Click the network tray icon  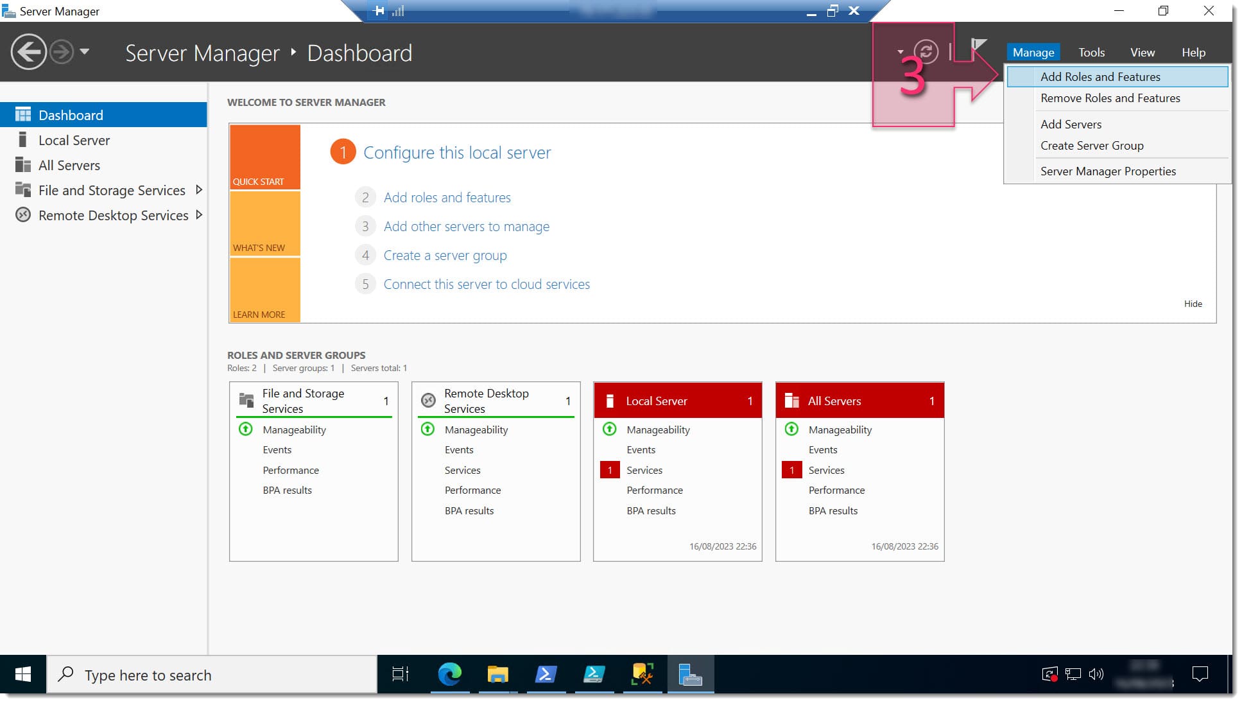coord(1073,674)
